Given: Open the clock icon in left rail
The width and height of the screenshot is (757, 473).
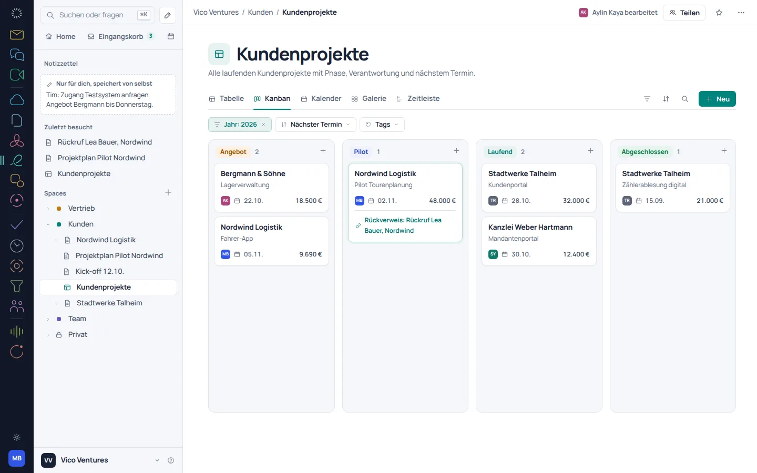Looking at the screenshot, I should pos(17,246).
